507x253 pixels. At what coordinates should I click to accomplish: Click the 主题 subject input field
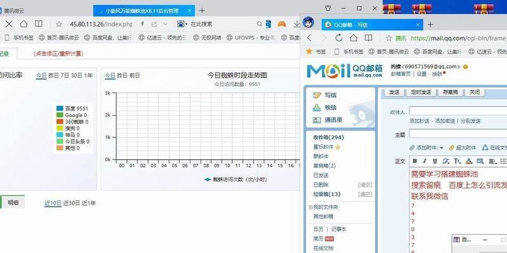[x=458, y=133]
